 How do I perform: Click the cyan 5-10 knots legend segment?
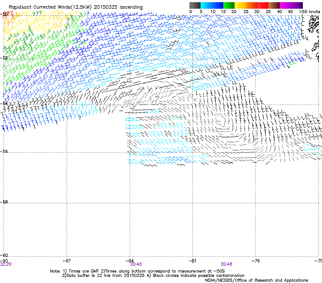[x=206, y=5]
